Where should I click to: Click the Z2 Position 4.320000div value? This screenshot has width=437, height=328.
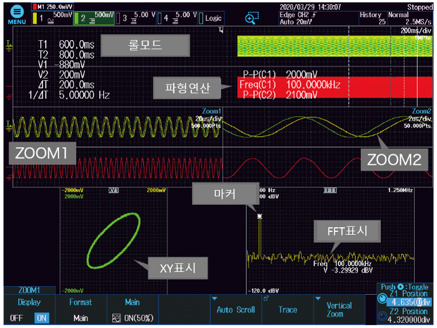(x=408, y=319)
